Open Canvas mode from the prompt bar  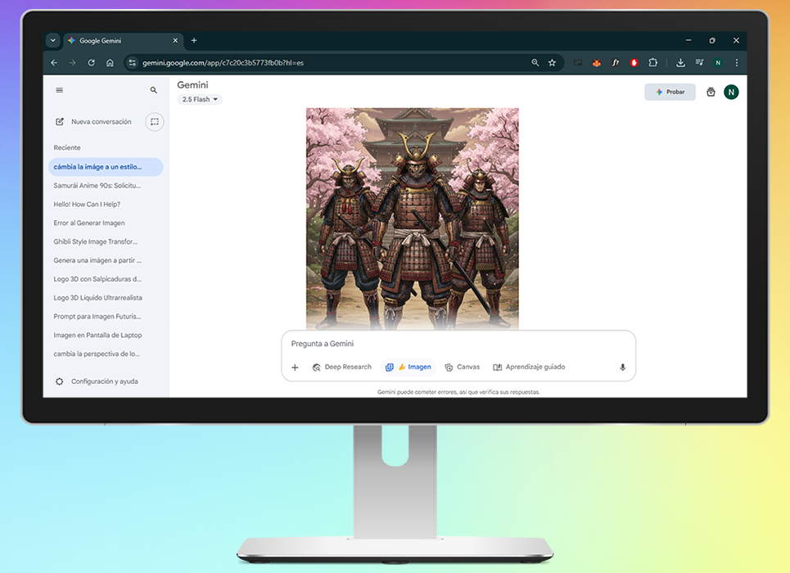[x=462, y=367]
